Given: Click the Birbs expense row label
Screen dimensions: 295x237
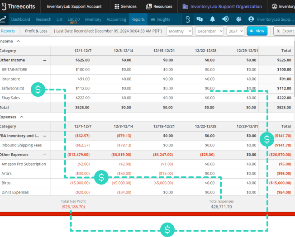Looking at the screenshot, I should (6, 183).
